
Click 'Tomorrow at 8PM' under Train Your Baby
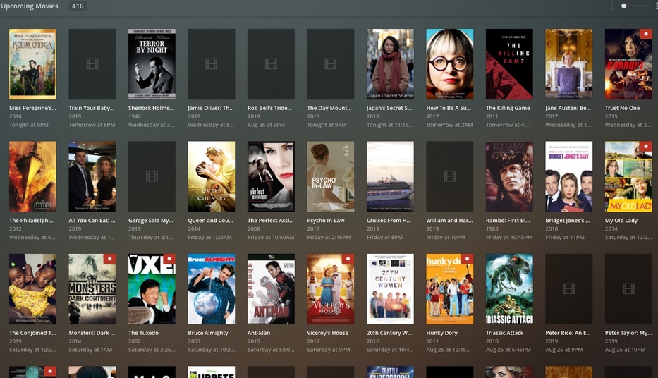(x=92, y=125)
